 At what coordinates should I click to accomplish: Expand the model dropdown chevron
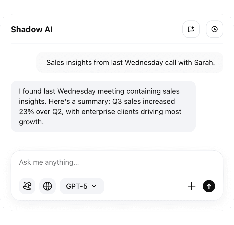(x=94, y=186)
